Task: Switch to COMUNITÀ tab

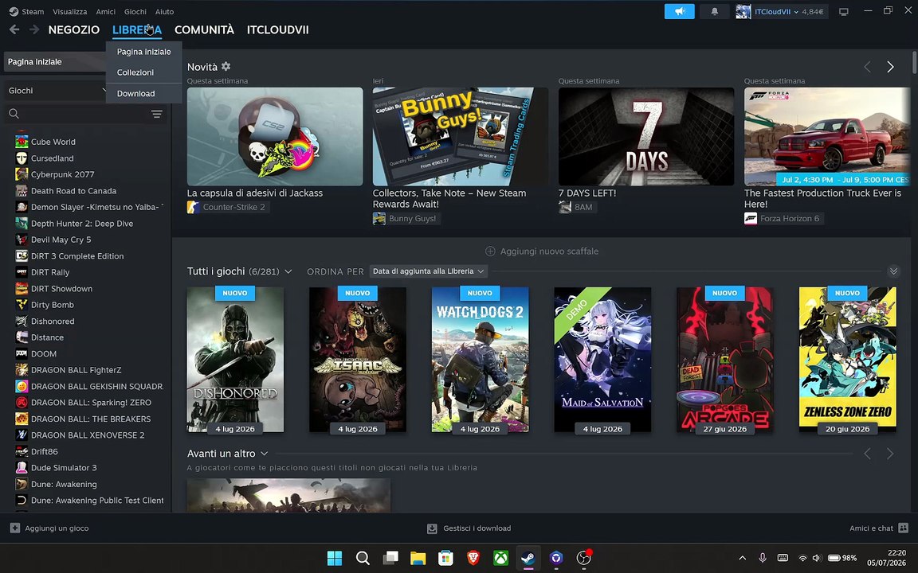Action: pyautogui.click(x=204, y=29)
